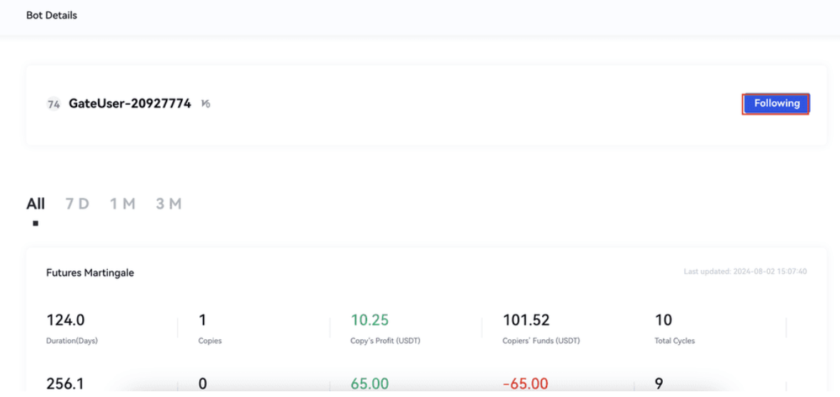The height and width of the screenshot is (397, 840).
Task: Click the Copies count value 1
Action: (x=203, y=320)
